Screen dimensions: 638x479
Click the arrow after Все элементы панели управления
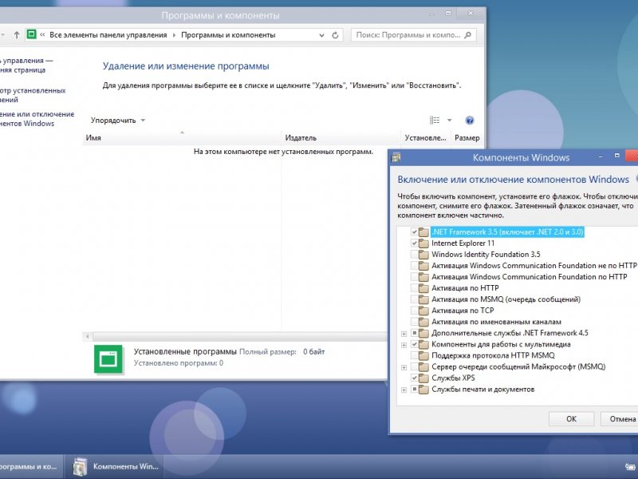(x=174, y=35)
